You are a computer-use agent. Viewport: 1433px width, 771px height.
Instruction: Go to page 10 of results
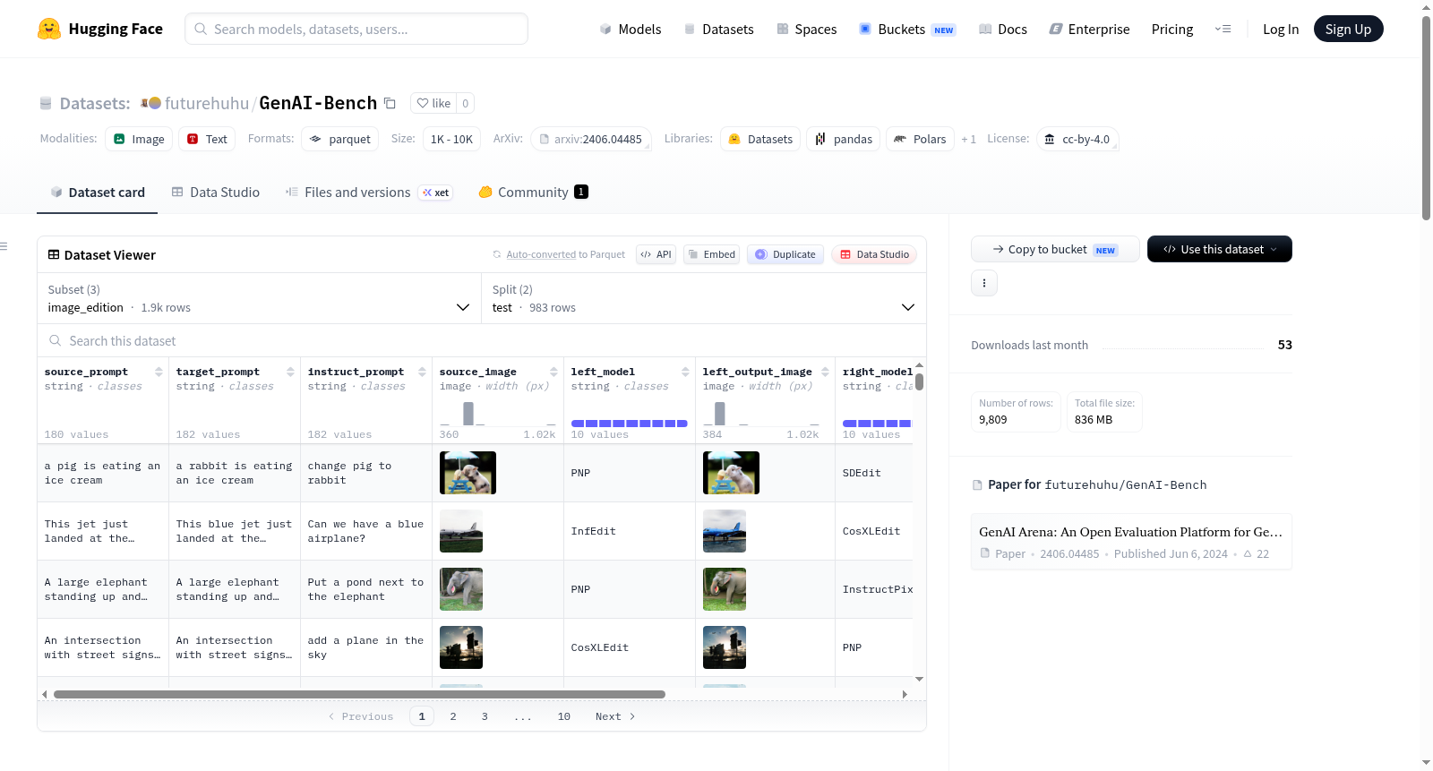coord(564,716)
